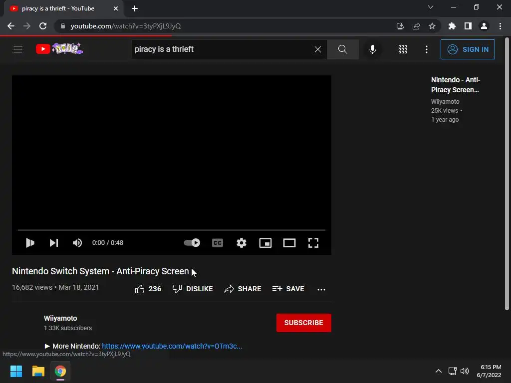This screenshot has width=511, height=383.
Task: Click the site lock icon in the address bar
Action: [63, 26]
